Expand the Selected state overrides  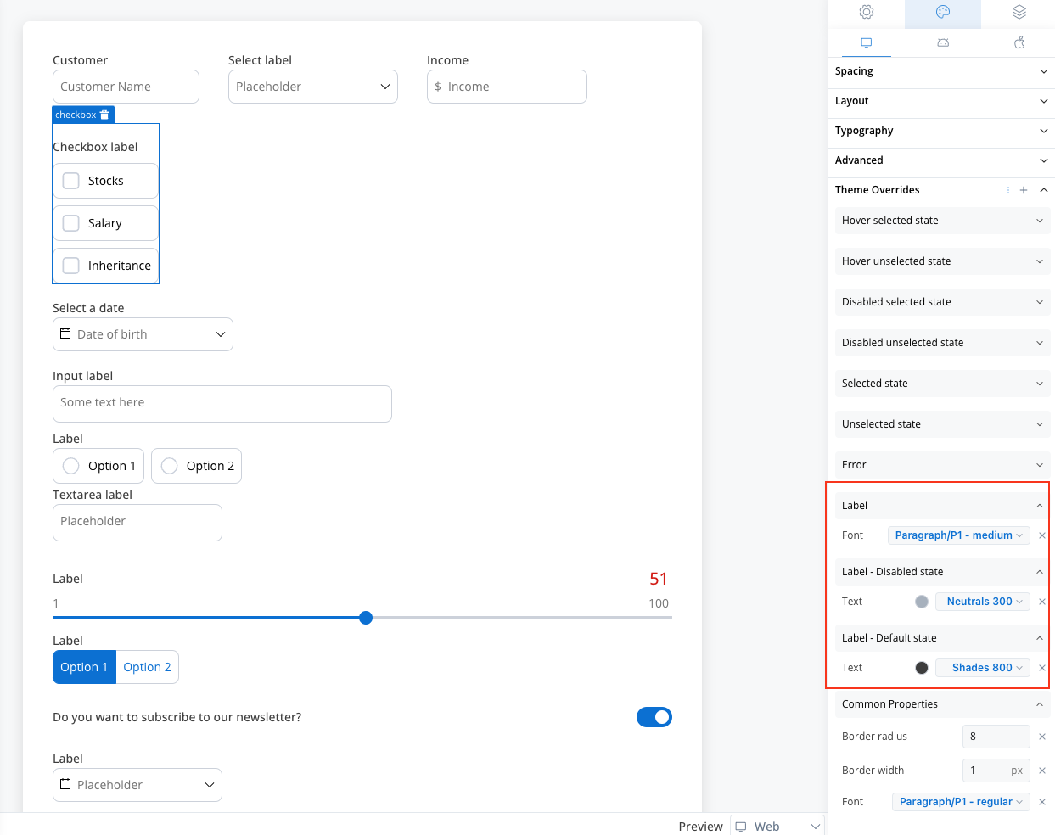coord(943,384)
